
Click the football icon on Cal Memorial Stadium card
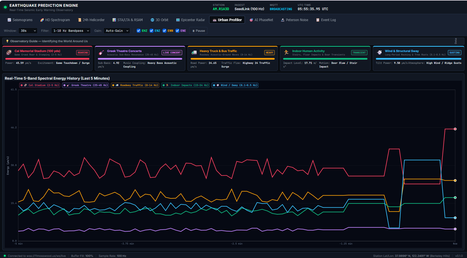tap(9, 53)
